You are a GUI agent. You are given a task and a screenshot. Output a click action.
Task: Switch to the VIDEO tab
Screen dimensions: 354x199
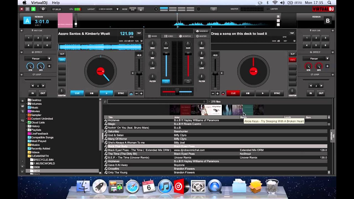click(169, 36)
